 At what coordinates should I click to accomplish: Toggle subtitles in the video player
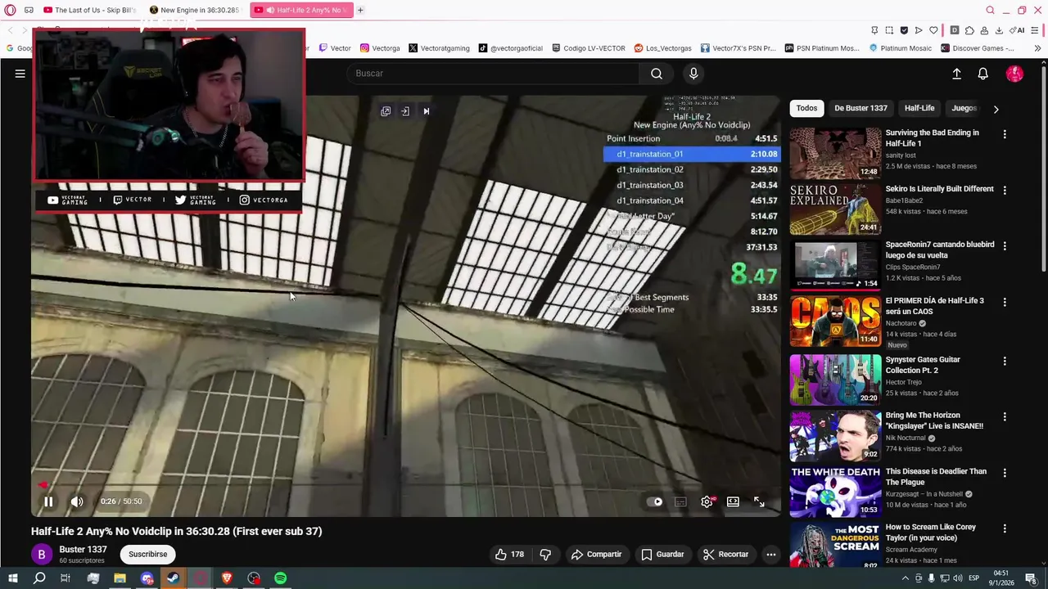coord(680,501)
